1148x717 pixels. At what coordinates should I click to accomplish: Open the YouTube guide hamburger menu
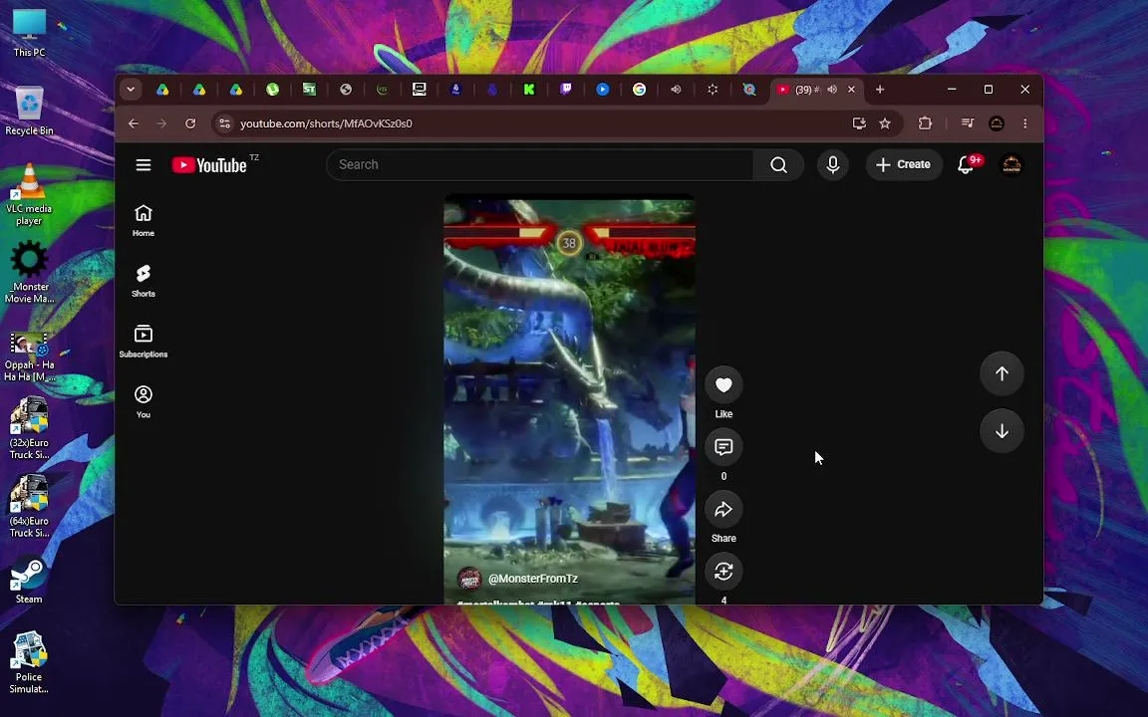(143, 164)
